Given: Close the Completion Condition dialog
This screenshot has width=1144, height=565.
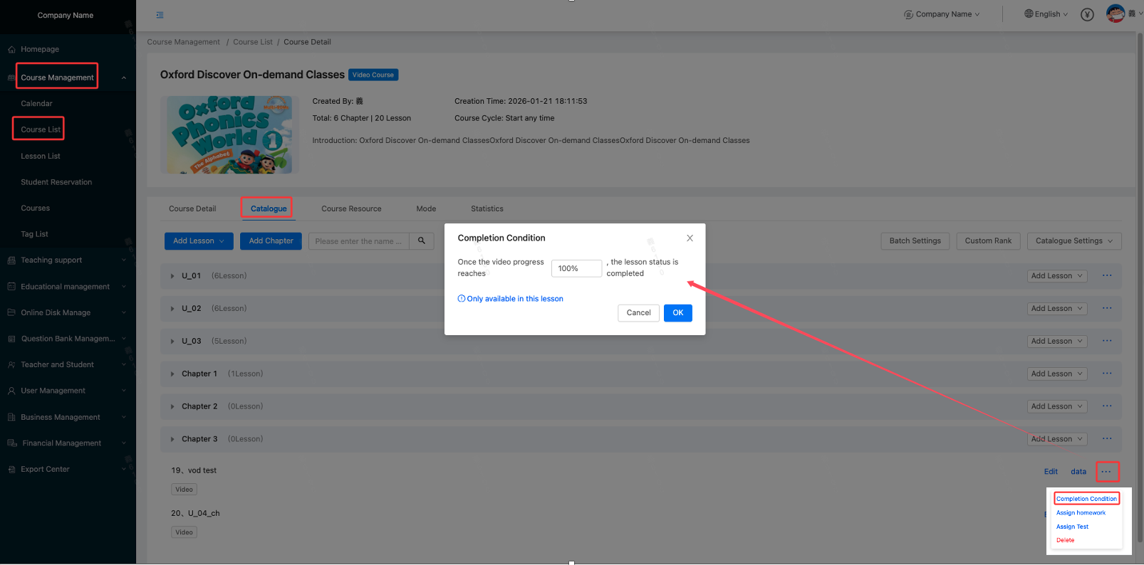Looking at the screenshot, I should click(x=690, y=238).
